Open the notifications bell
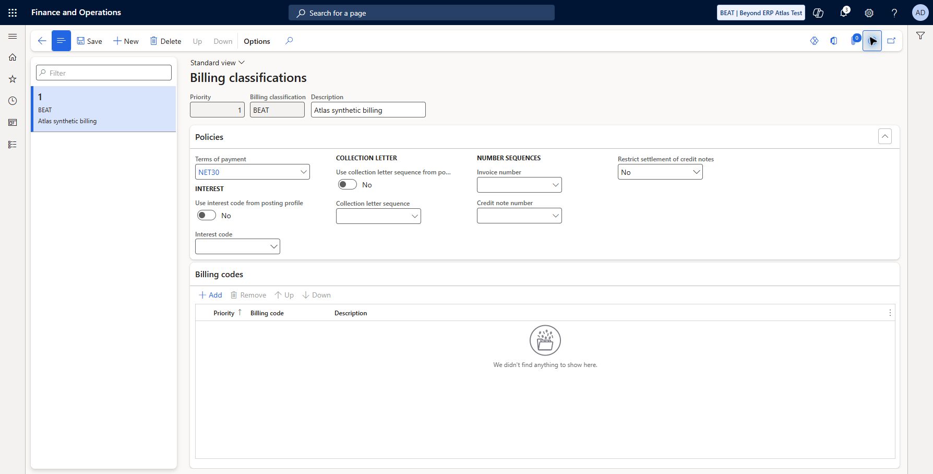 [844, 13]
